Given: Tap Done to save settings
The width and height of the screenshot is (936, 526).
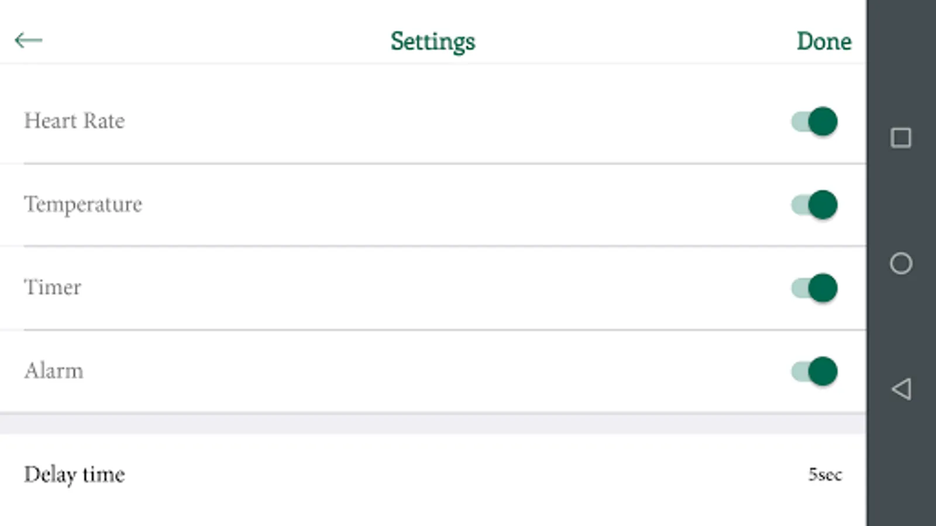Looking at the screenshot, I should click(824, 41).
